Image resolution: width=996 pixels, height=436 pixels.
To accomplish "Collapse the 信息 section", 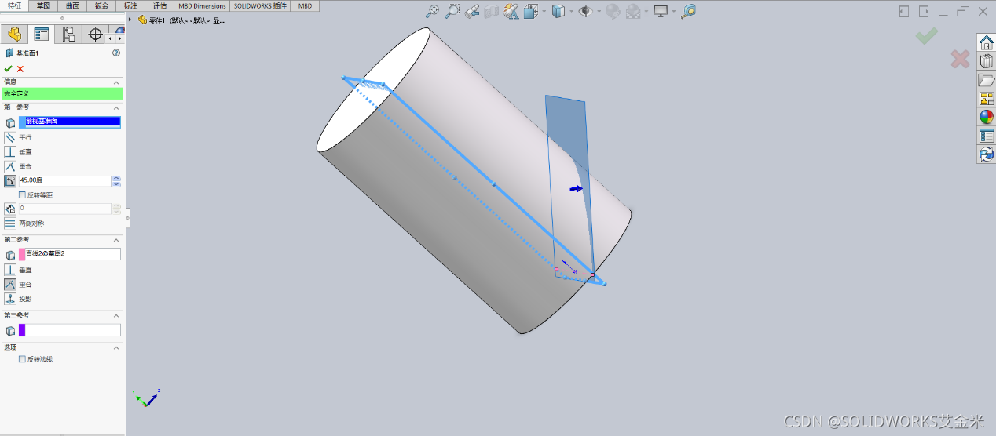I will [x=116, y=82].
